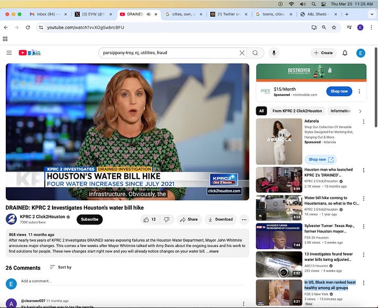This screenshot has height=308, width=378.
Task: Like the video with thumbs up
Action: click(x=150, y=219)
